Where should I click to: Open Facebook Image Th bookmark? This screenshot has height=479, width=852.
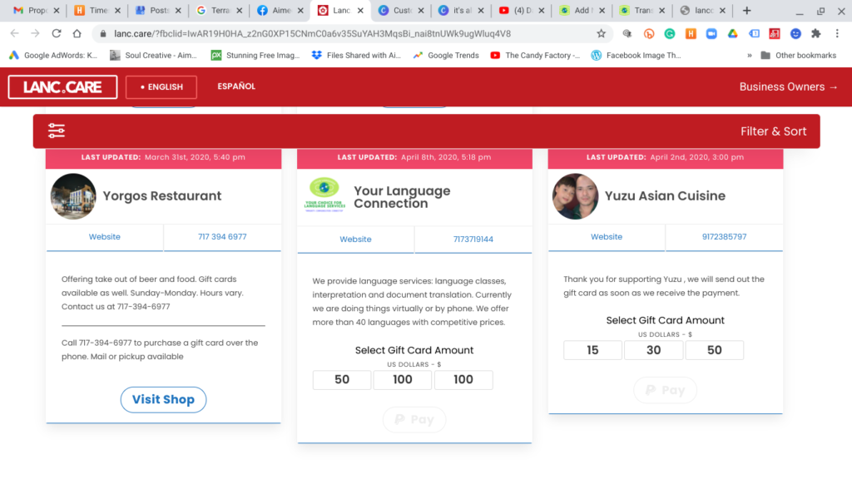(636, 56)
